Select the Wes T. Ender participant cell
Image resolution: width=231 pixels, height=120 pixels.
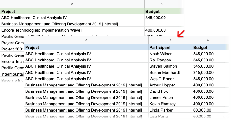170,79
